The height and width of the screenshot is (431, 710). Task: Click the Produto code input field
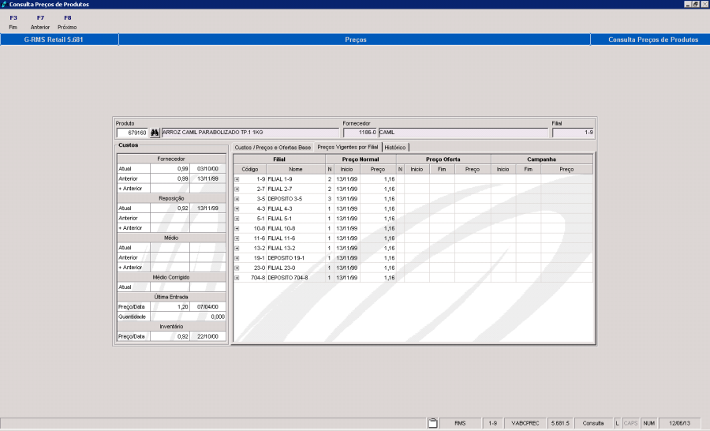point(133,133)
